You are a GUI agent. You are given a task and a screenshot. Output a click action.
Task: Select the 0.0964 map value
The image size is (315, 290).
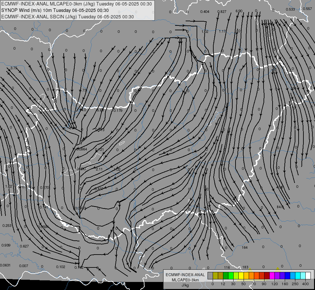click(81, 149)
